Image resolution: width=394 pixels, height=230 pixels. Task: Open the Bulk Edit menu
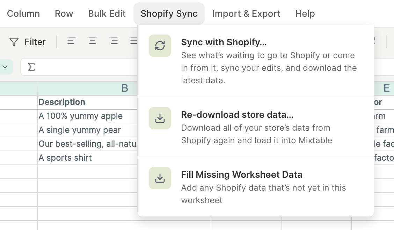107,14
